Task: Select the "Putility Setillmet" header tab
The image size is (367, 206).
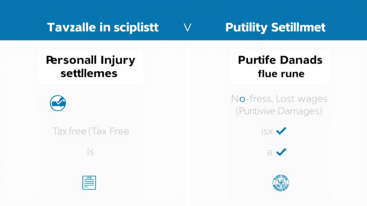Action: click(x=275, y=28)
